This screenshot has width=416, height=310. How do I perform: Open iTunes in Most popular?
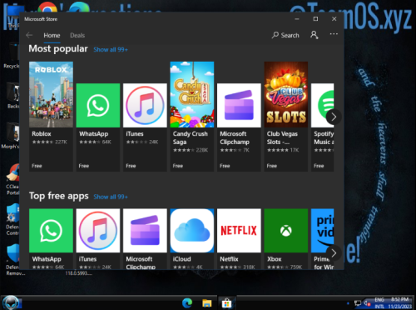[145, 127]
